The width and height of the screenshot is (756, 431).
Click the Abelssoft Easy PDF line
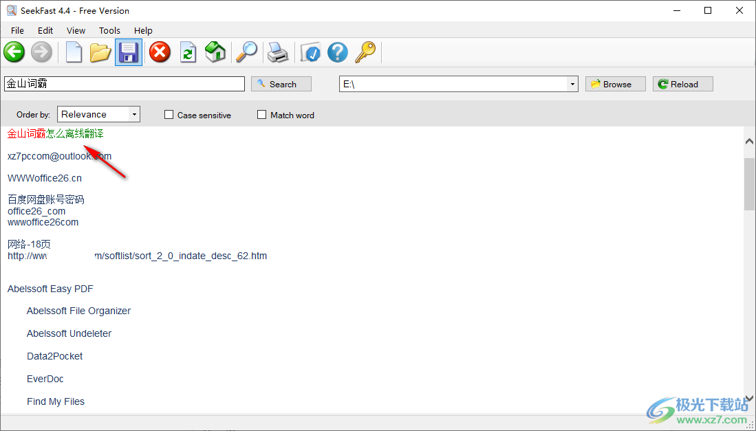pyautogui.click(x=50, y=289)
